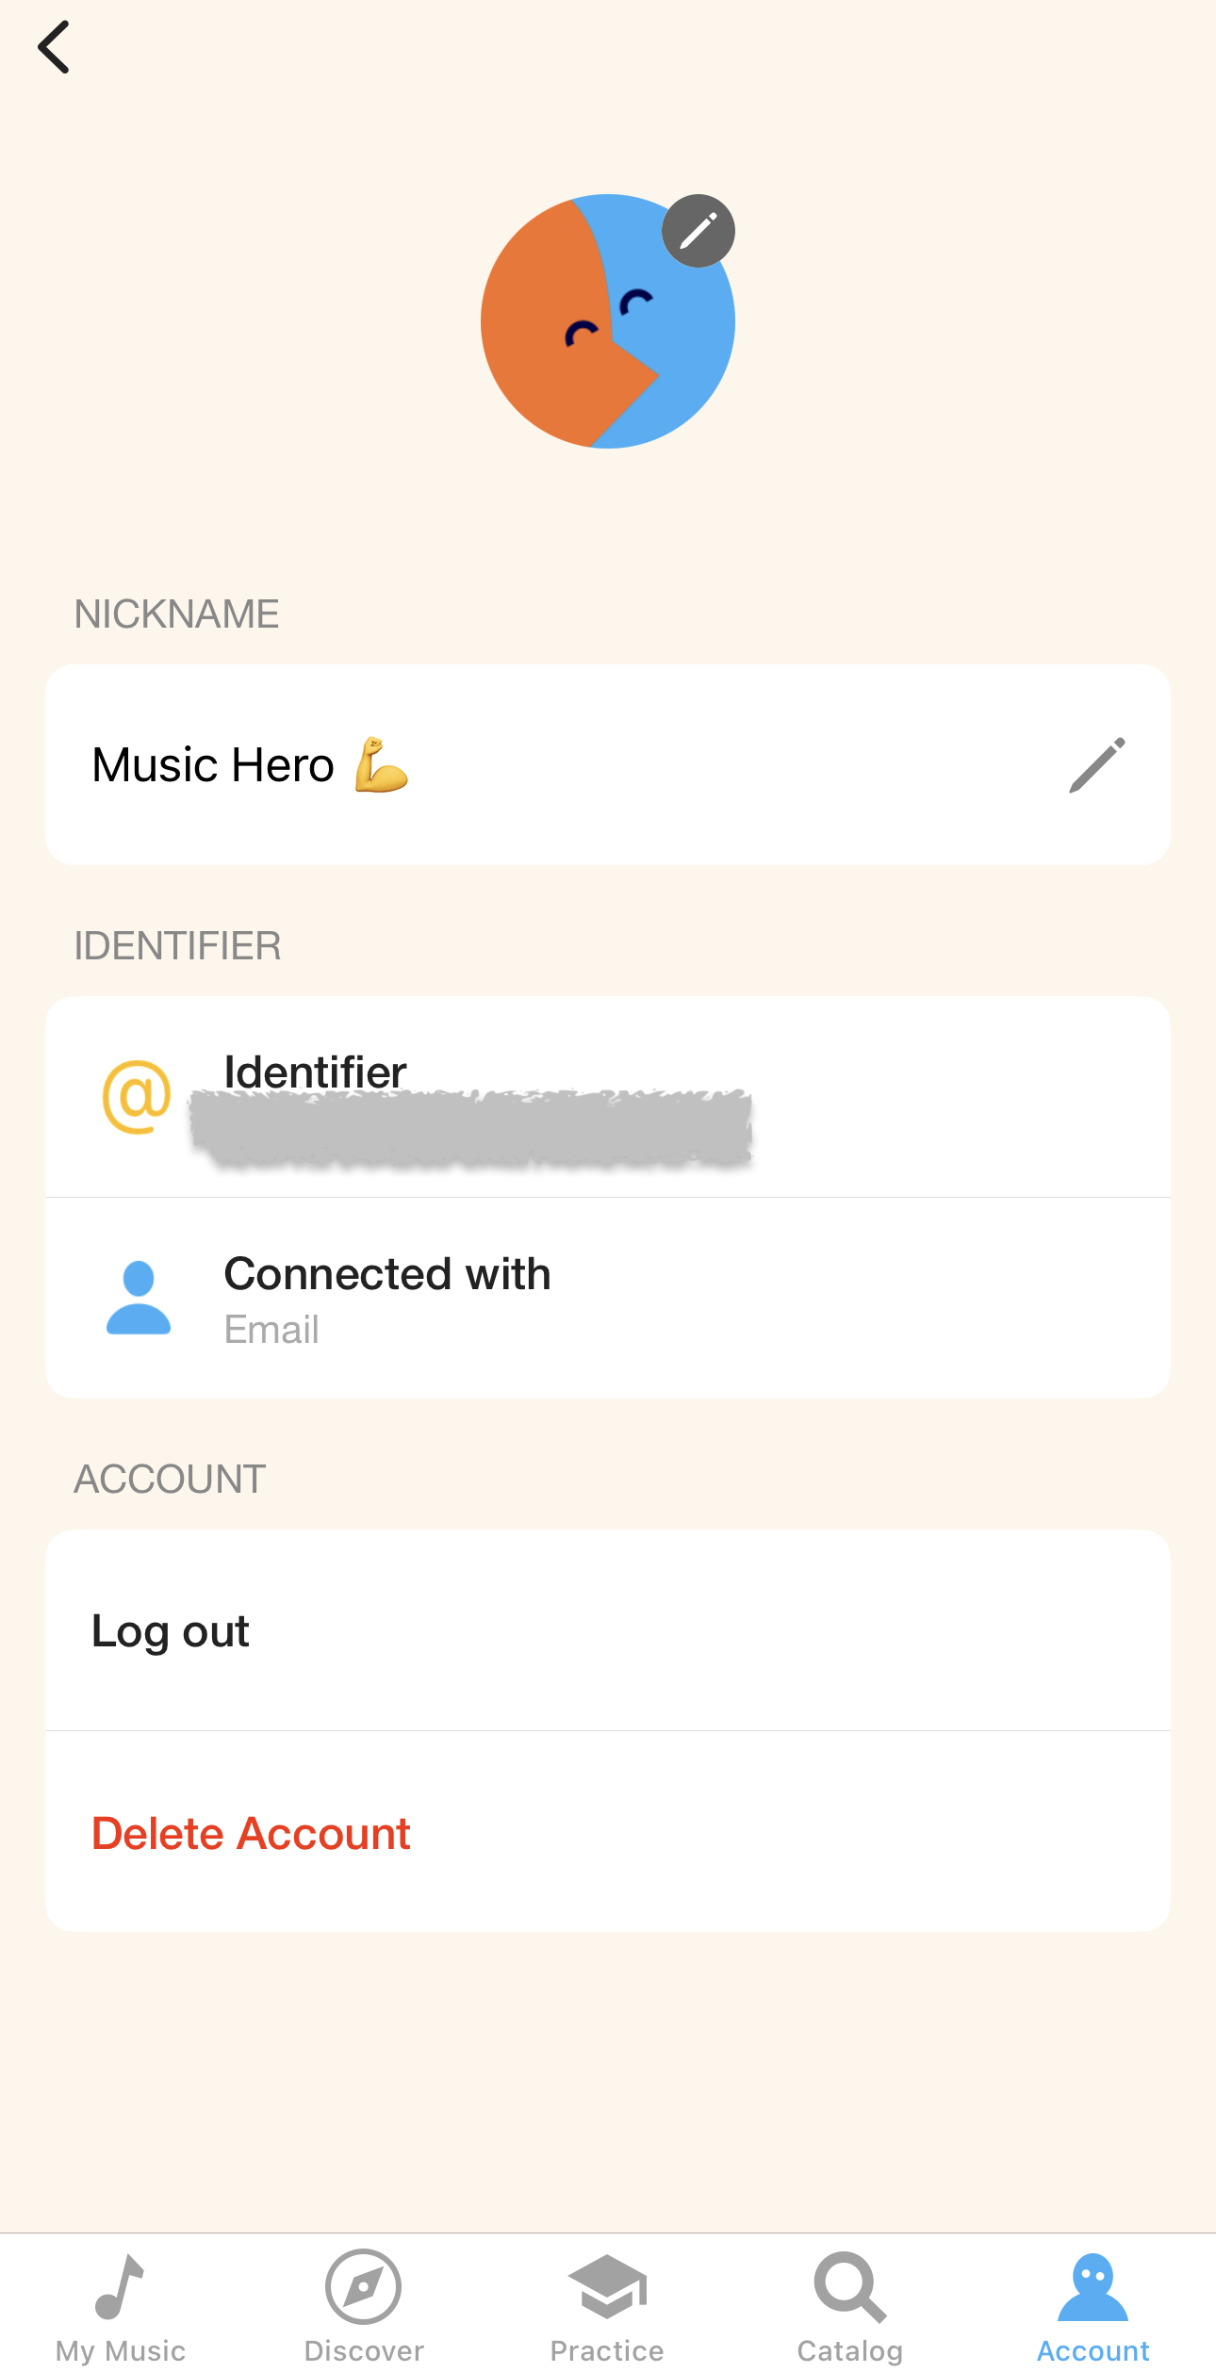Tap the back arrow icon
This screenshot has width=1216, height=2372.
coord(54,47)
